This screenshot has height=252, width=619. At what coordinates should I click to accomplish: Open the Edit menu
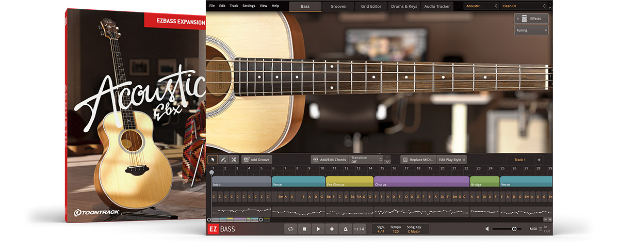[222, 6]
